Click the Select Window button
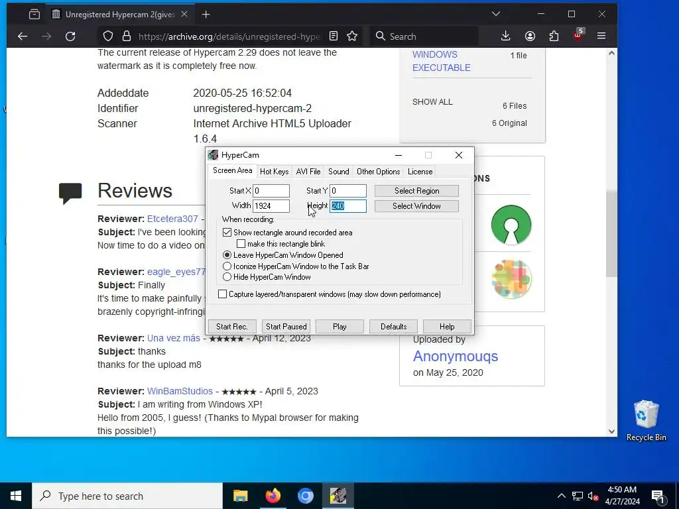Viewport: 679px width, 509px height. coord(416,206)
